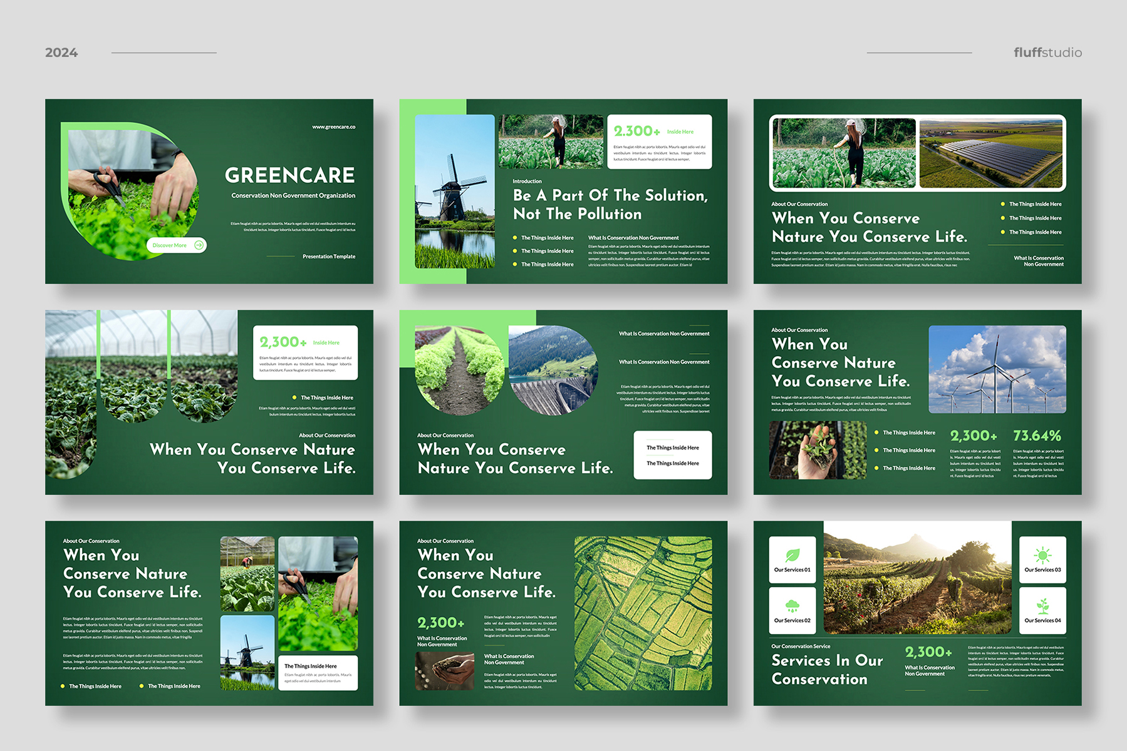The height and width of the screenshot is (751, 1127).
Task: Click the 73.64% statistic
Action: pyautogui.click(x=1037, y=436)
